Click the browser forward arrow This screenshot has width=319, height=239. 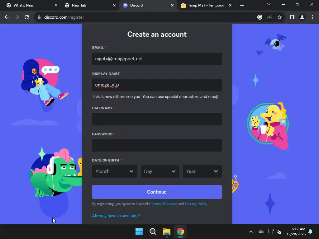coord(17,17)
